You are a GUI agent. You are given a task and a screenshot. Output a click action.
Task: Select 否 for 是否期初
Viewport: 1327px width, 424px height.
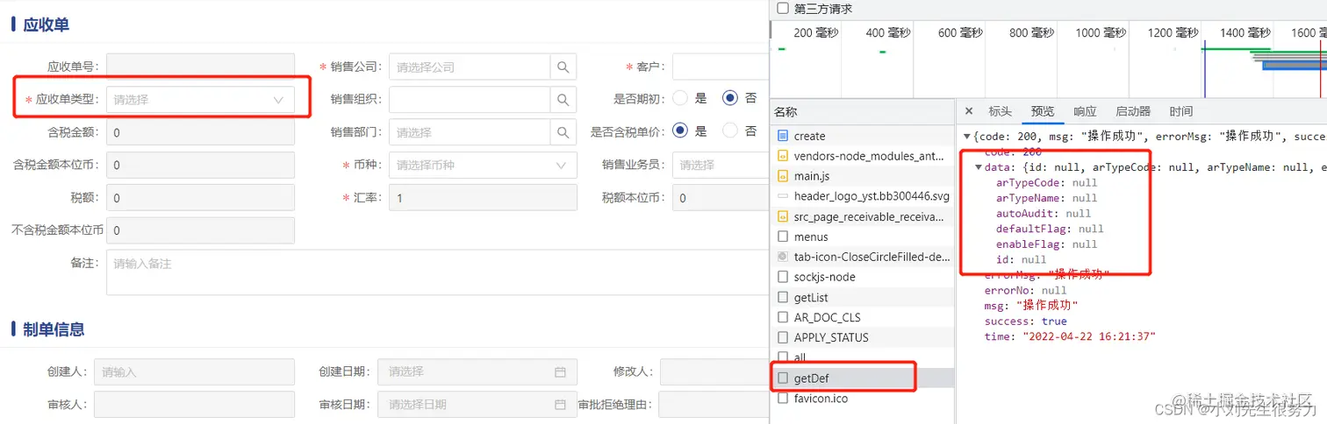(730, 99)
